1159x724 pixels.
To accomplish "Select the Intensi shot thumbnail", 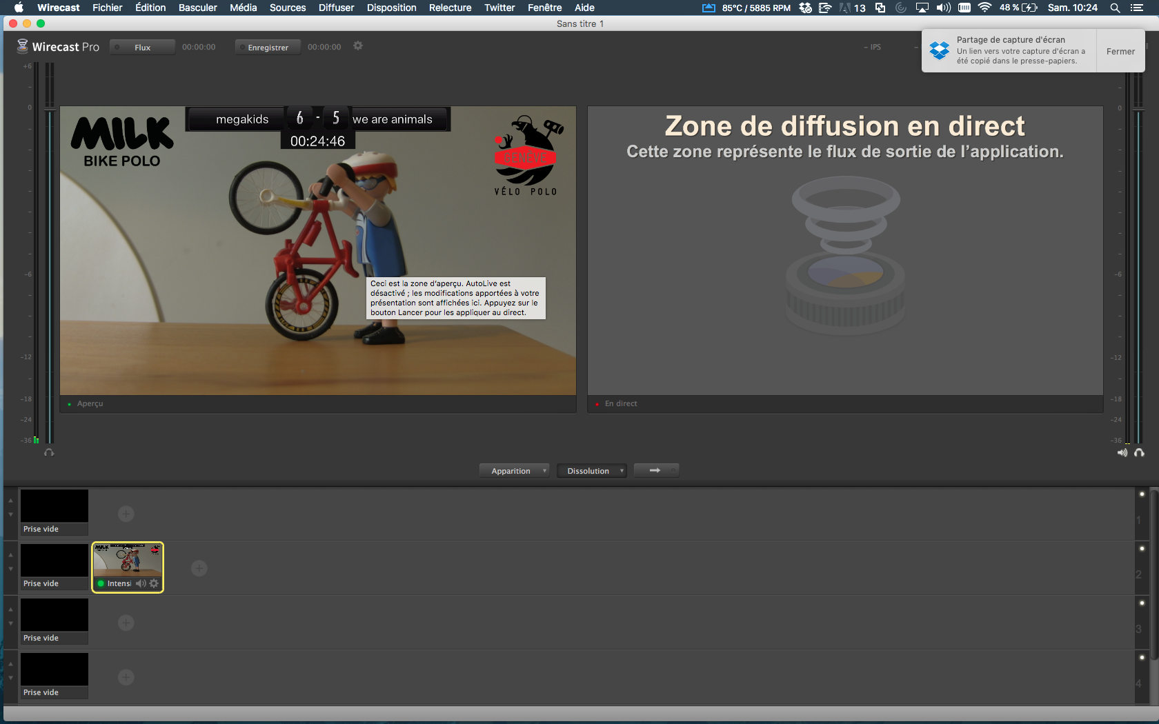I will pos(128,559).
